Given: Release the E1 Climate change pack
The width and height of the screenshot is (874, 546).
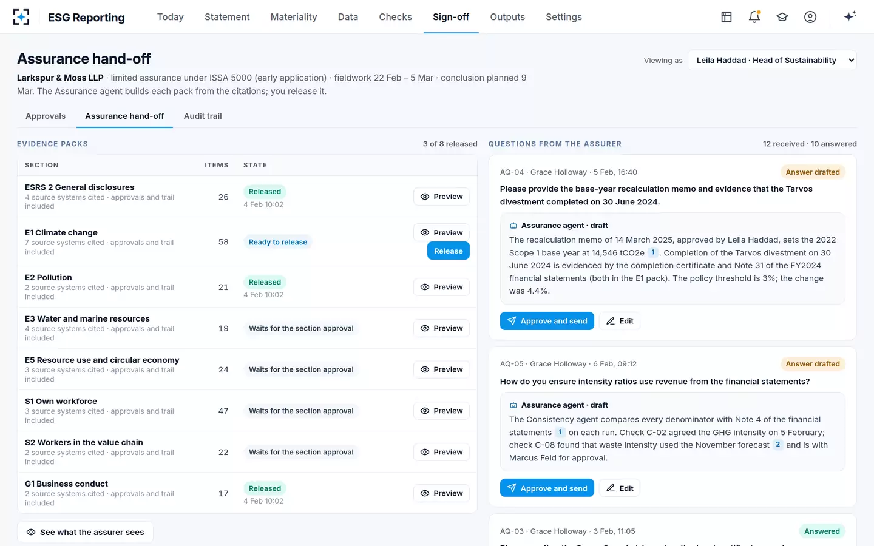Looking at the screenshot, I should pos(448,251).
